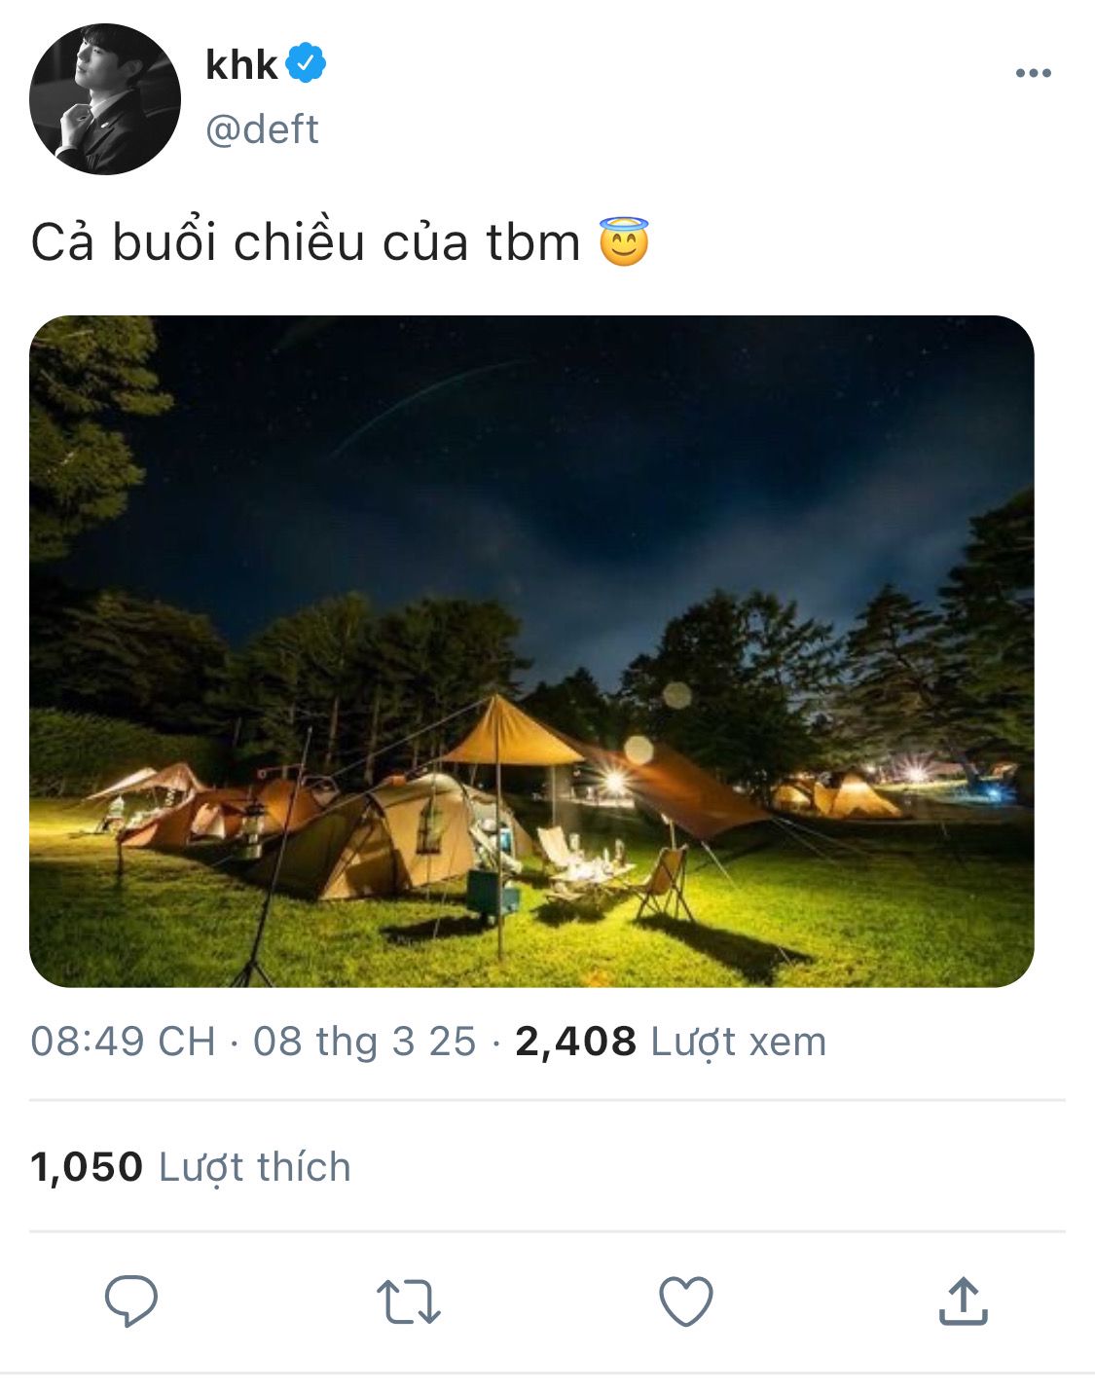Image resolution: width=1095 pixels, height=1391 pixels.
Task: Click the halo smiley emoji
Action: pos(624,241)
